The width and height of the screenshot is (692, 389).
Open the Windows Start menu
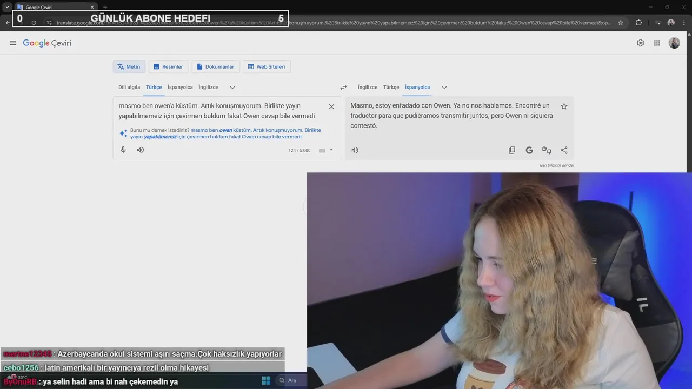[266, 380]
